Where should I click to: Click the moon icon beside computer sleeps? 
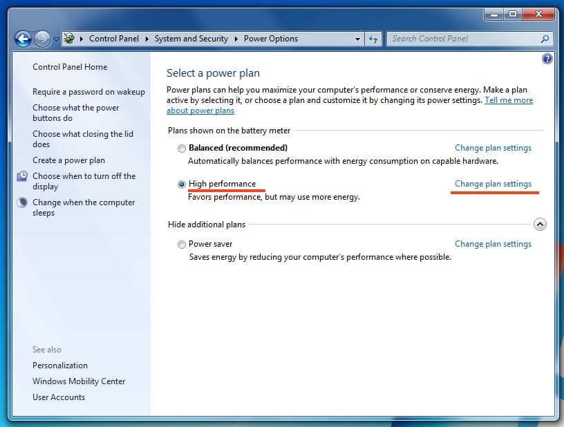(x=21, y=203)
